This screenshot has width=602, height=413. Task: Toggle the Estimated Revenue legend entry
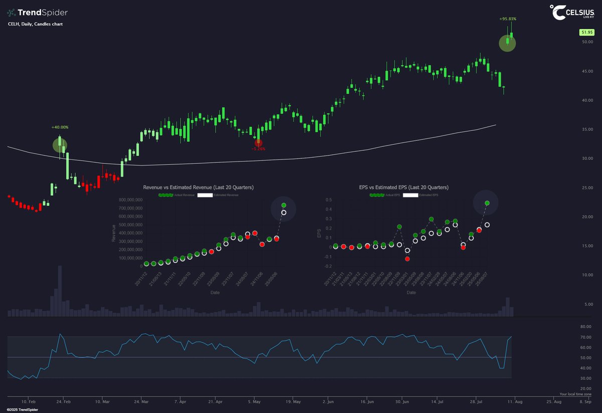[x=218, y=194]
